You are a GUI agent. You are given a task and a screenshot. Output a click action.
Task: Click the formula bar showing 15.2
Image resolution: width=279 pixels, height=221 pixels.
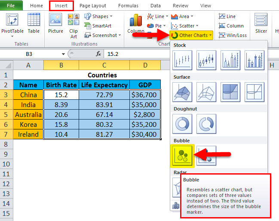click(137, 54)
